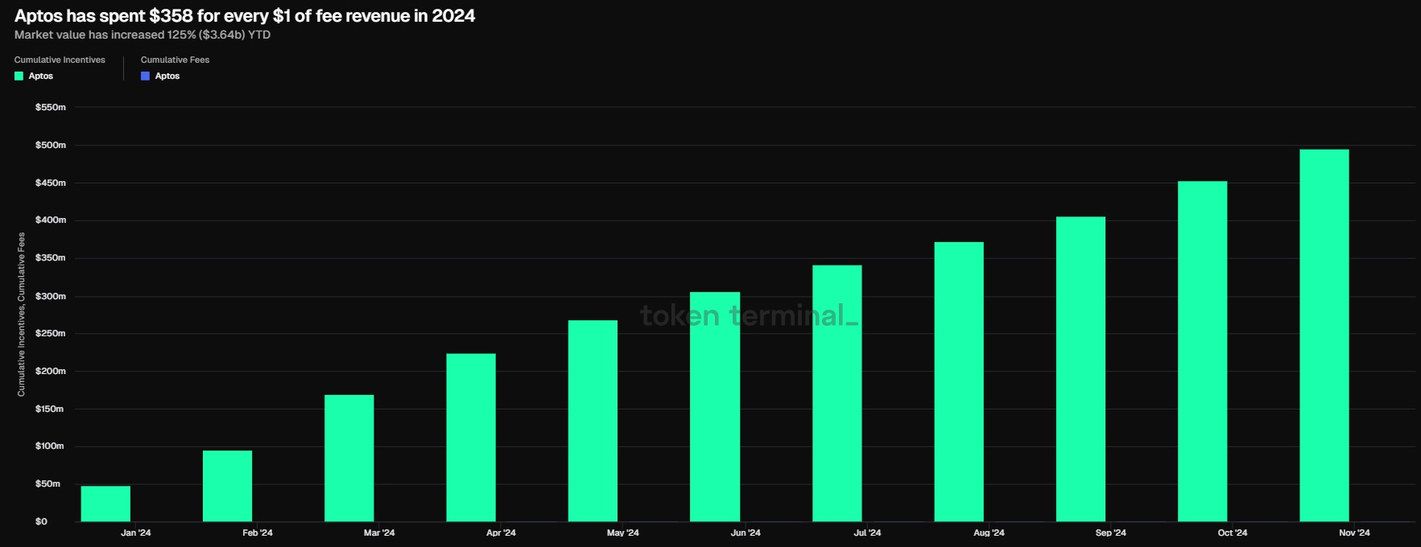Click the Sep '24 incentives bar
Viewport: 1421px width, 547px height.
pyautogui.click(x=1080, y=369)
